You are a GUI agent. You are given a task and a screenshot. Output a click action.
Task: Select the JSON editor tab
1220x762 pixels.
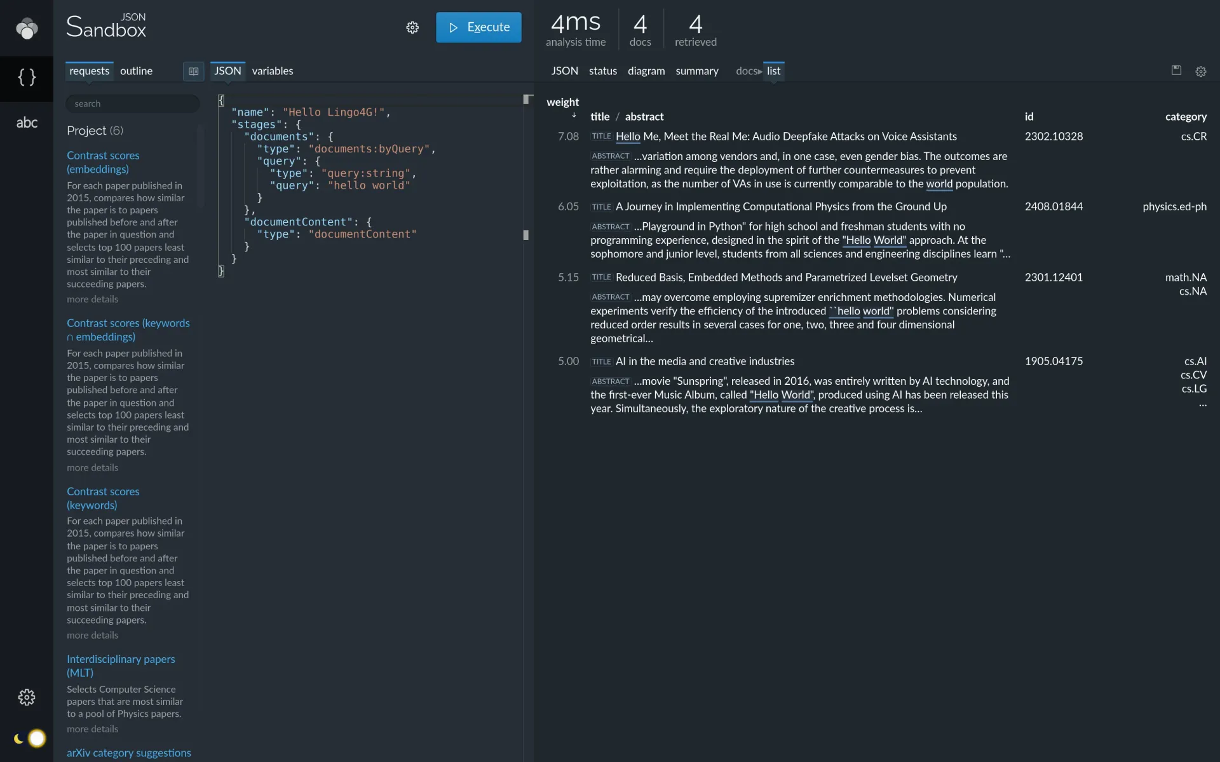click(x=227, y=70)
